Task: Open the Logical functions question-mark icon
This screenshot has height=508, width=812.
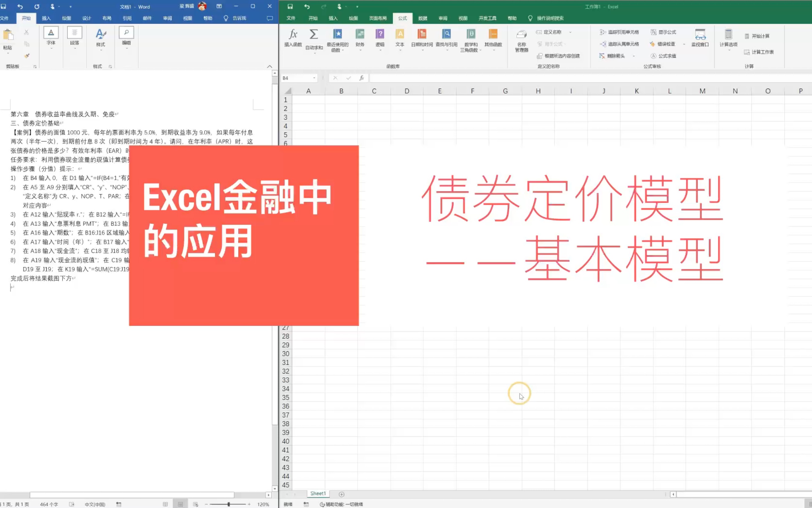Action: pyautogui.click(x=380, y=34)
